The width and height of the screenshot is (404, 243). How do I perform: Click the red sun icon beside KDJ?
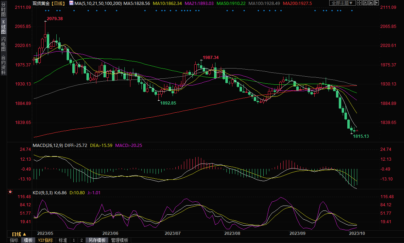tap(10, 192)
